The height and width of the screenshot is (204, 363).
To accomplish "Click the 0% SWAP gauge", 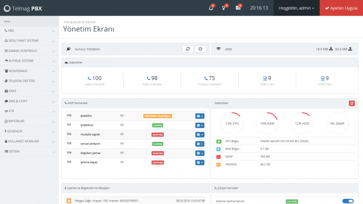I will coord(337,123).
